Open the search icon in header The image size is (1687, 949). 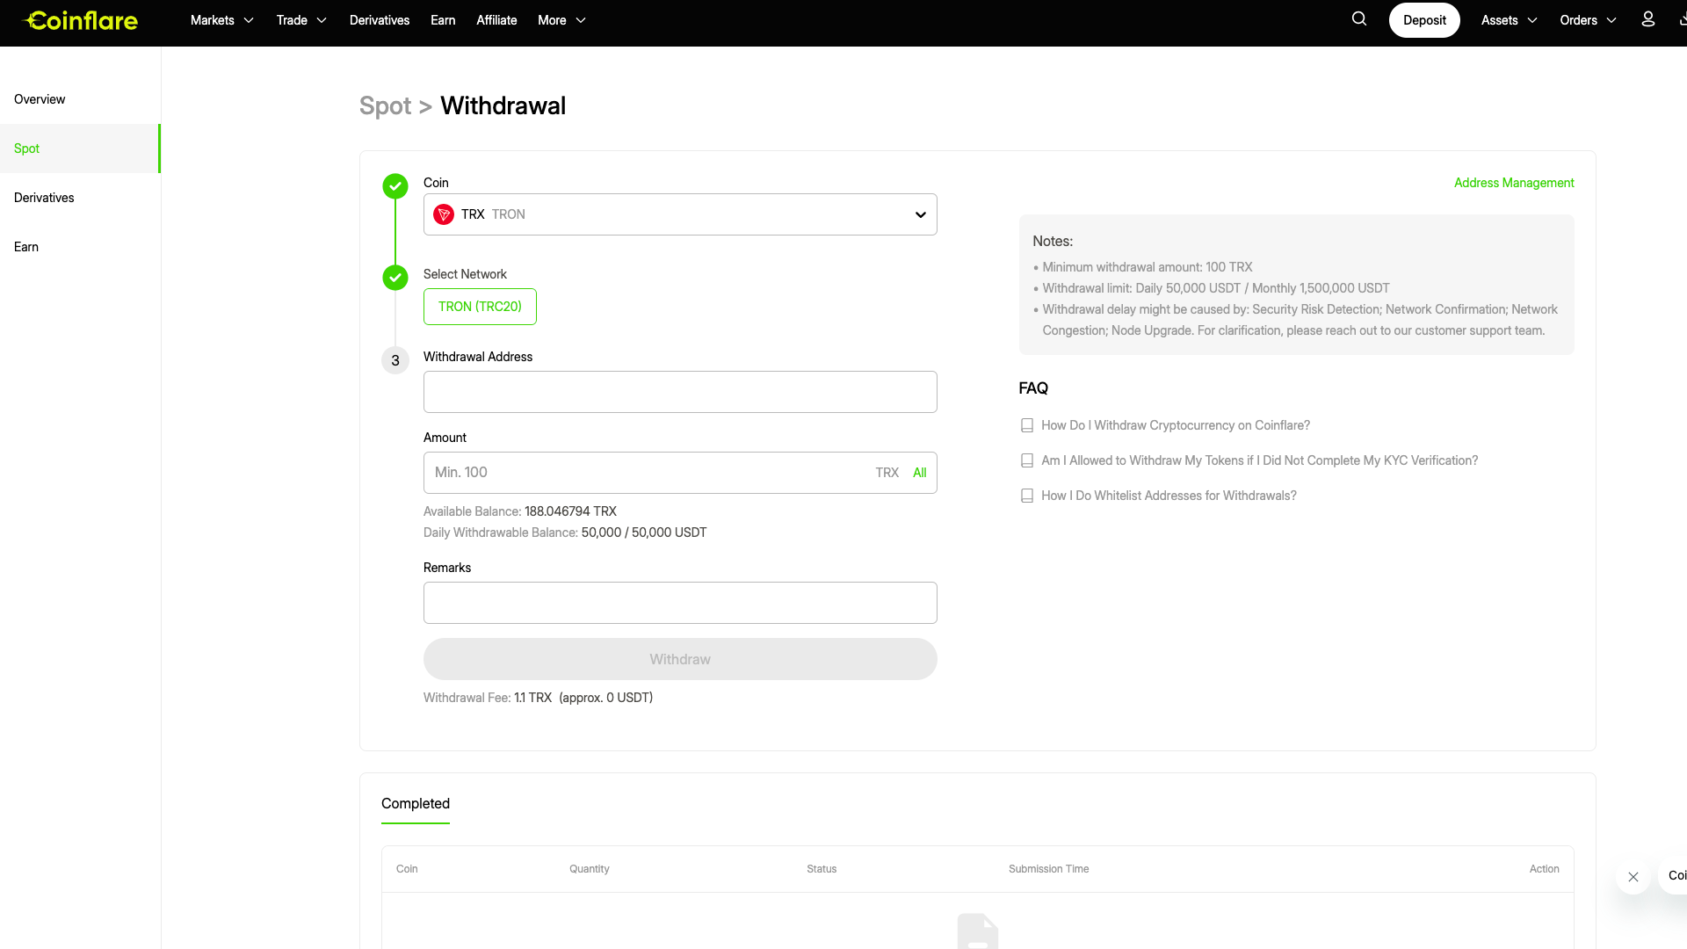click(1359, 19)
